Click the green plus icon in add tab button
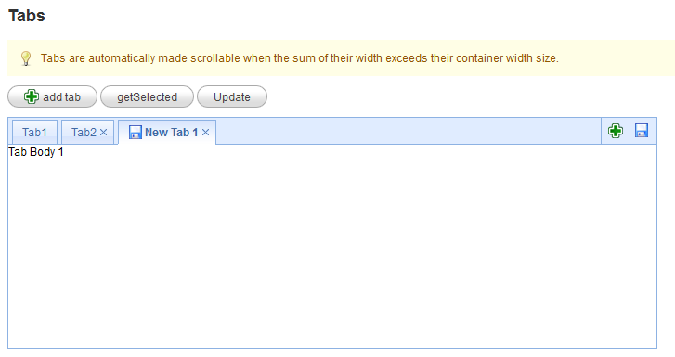675x357 pixels. (31, 96)
